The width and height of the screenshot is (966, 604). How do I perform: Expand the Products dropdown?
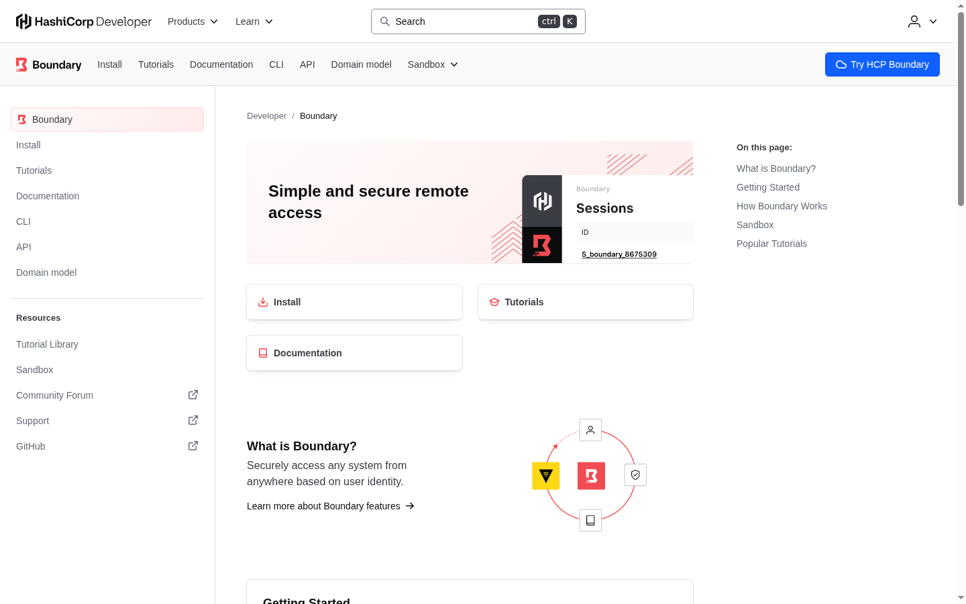(193, 21)
